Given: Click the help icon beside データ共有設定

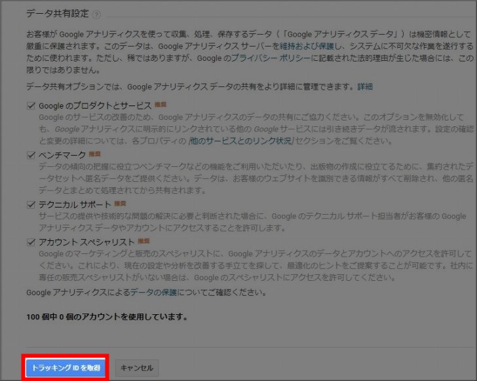Looking at the screenshot, I should click(x=97, y=14).
